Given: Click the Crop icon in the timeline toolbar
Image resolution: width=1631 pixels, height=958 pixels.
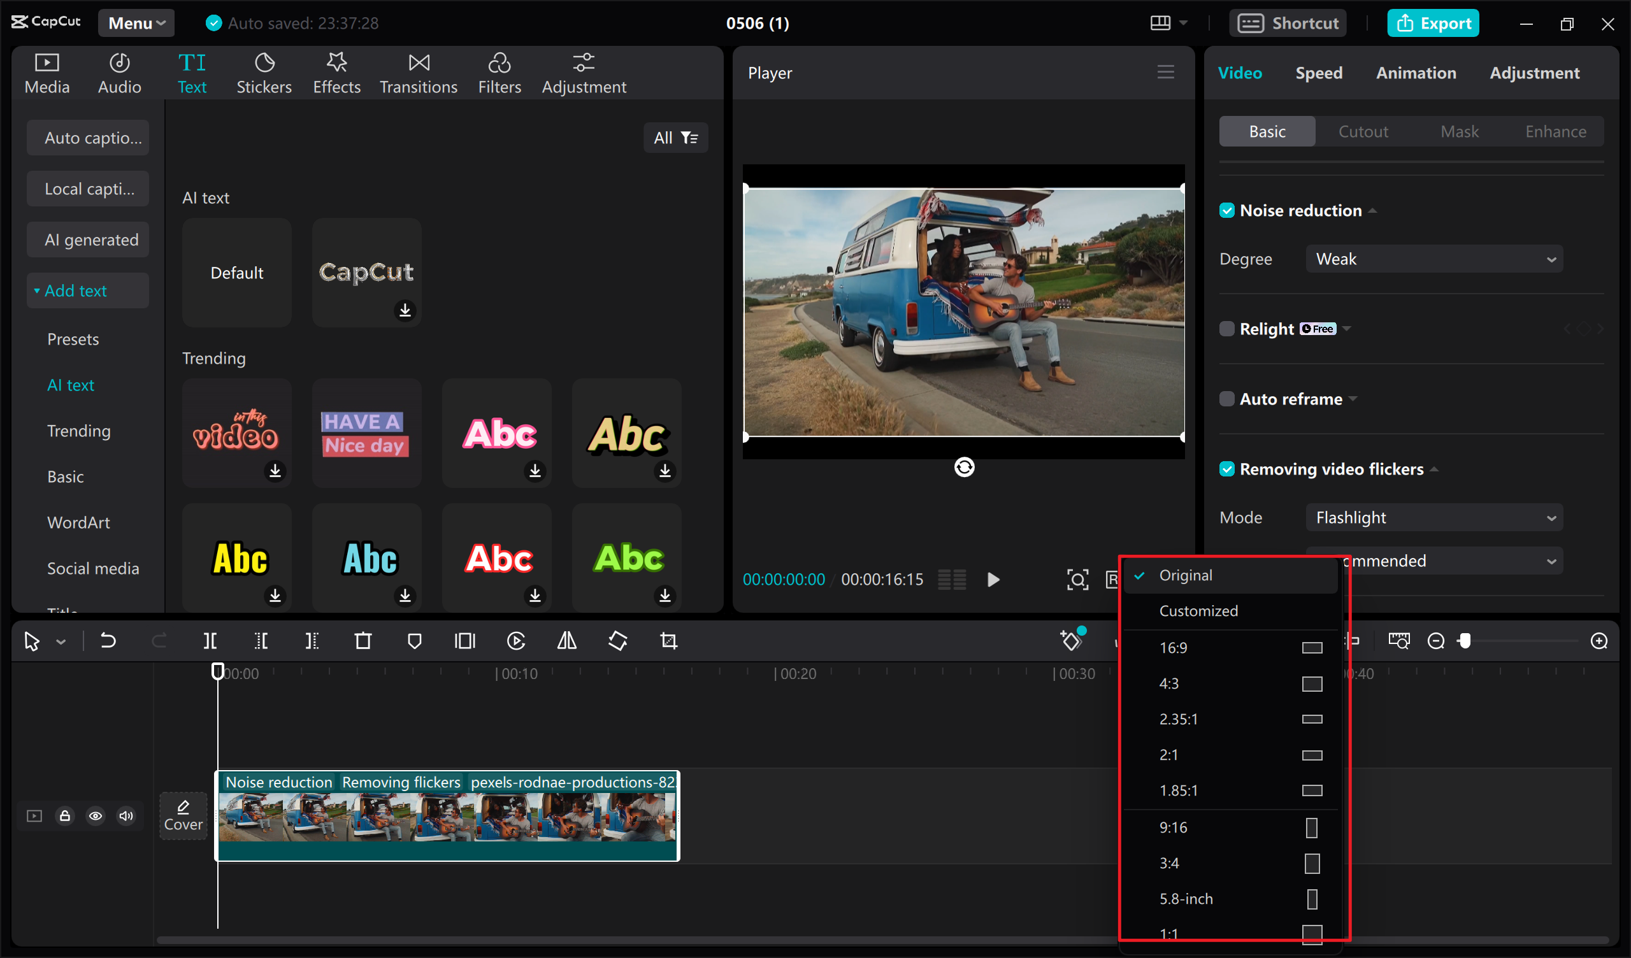Looking at the screenshot, I should pos(668,641).
